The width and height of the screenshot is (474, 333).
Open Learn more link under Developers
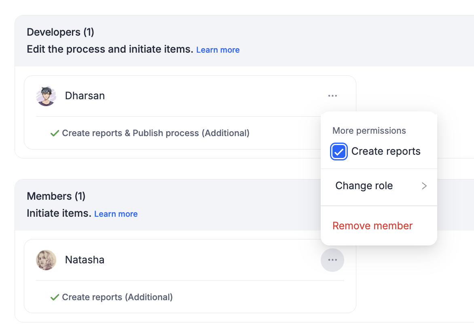(x=218, y=50)
